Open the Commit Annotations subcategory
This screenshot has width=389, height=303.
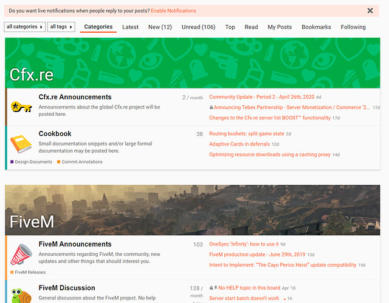pos(82,162)
